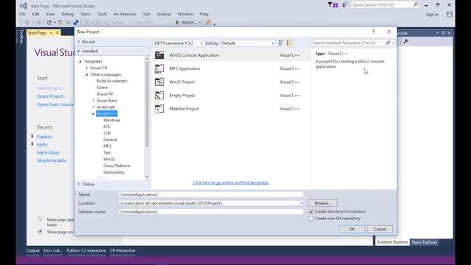Toggle Keep page open checkbox on Start Page
Viewport: 471px width, 265px height.
(x=40, y=219)
